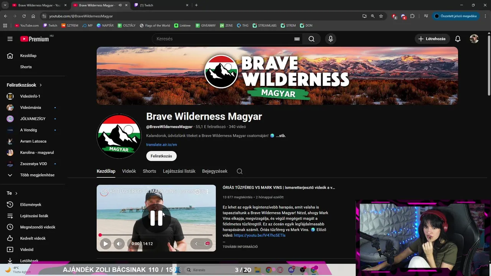Open the tab search dropdown arrow
Screen dimensions: 491x276
[5, 5]
